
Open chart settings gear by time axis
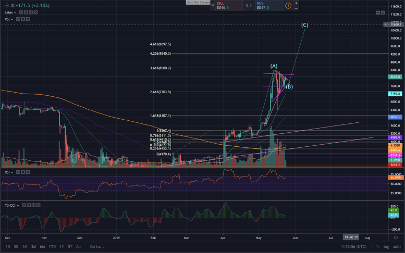396,237
